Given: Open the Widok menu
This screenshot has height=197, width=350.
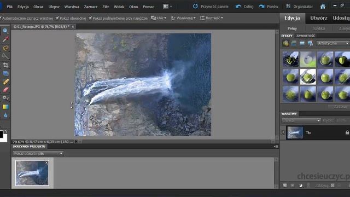Looking at the screenshot, I should (x=119, y=7).
